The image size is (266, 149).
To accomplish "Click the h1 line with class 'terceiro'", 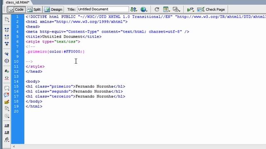I will pos(75,96).
